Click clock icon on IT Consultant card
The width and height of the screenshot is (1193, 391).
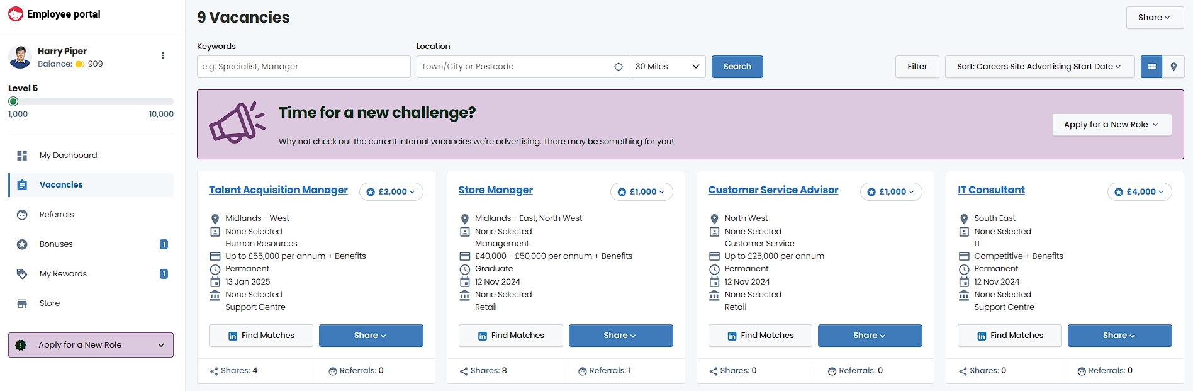(x=964, y=269)
